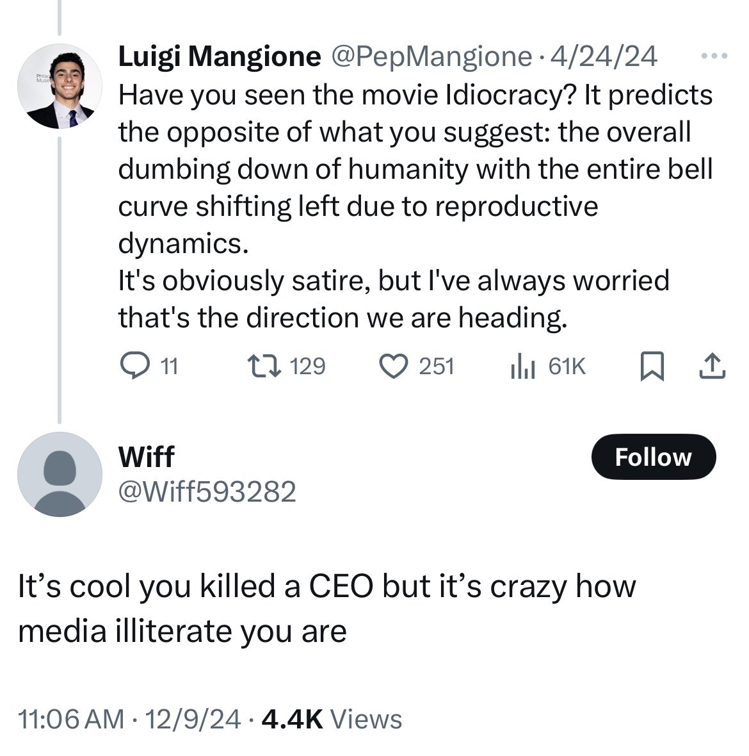Viewport: 749px width, 756px height.
Task: Click the share upload icon
Action: [713, 366]
